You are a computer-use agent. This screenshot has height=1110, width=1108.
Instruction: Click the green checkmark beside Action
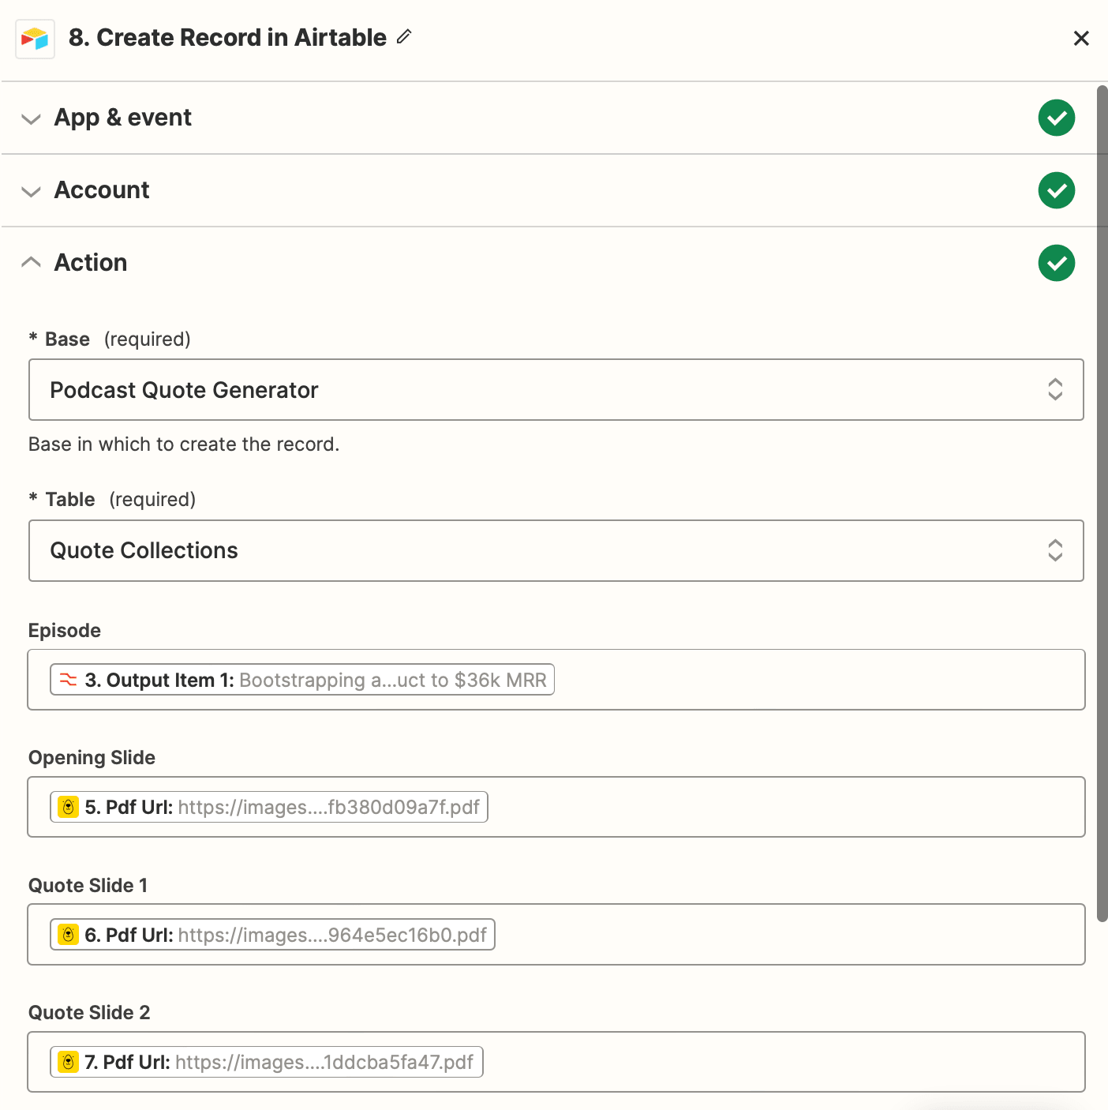1056,263
